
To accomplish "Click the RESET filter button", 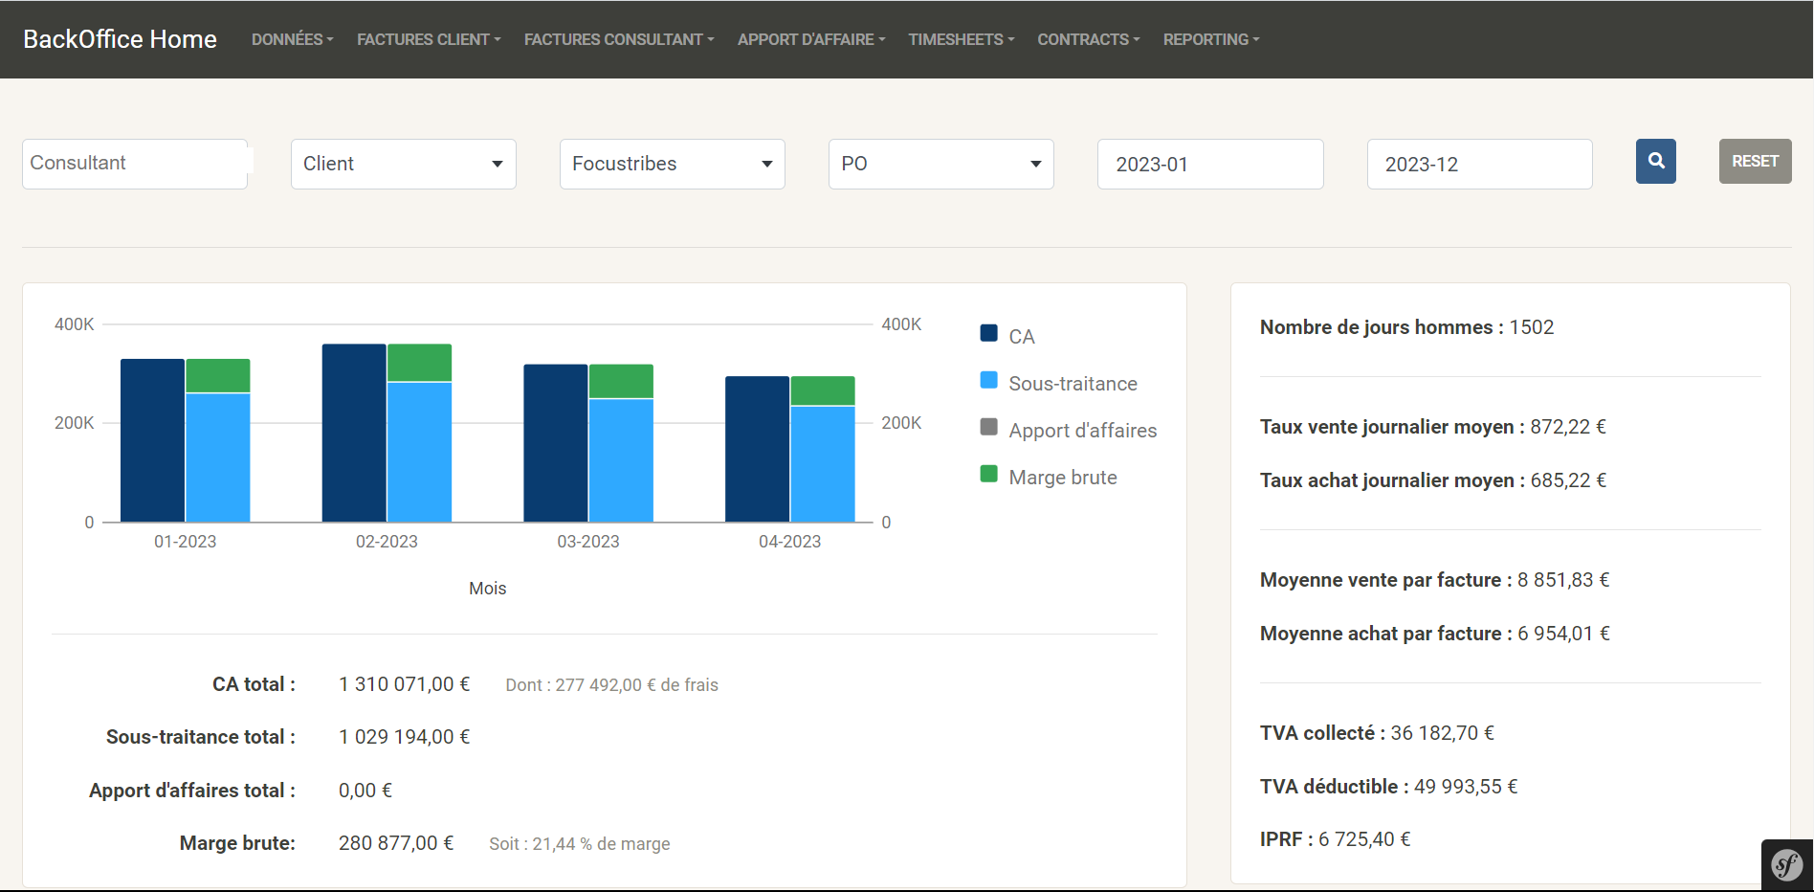I will 1755,161.
